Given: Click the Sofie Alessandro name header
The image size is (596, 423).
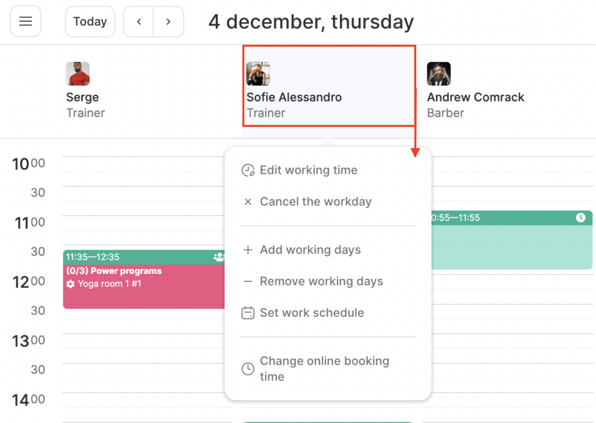Looking at the screenshot, I should 294,97.
